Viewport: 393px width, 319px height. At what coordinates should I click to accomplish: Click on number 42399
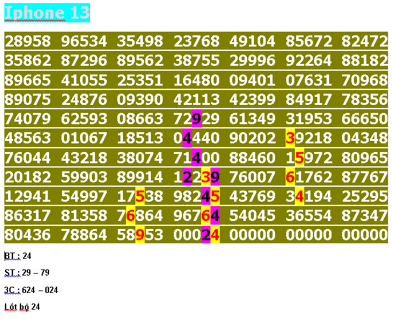tap(253, 99)
